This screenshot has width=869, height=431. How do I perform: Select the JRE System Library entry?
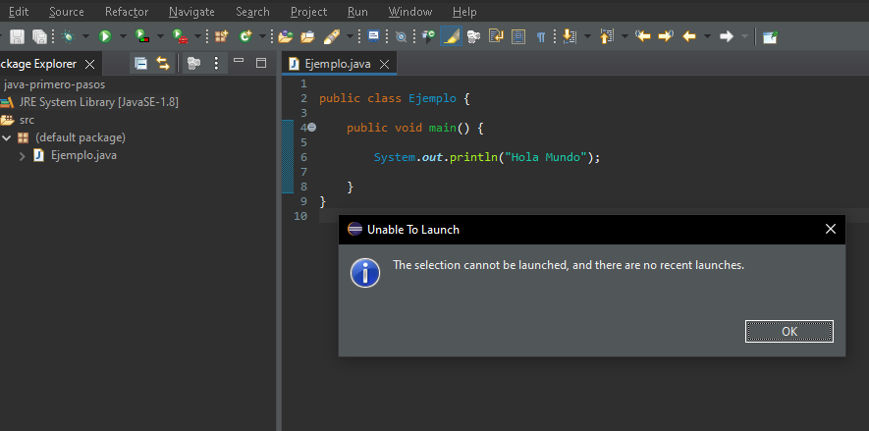(98, 102)
